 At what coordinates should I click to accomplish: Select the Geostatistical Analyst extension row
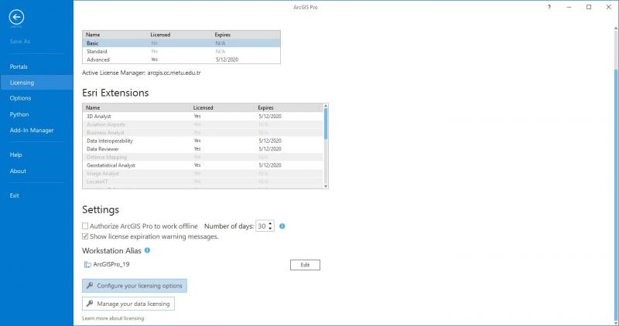[203, 165]
